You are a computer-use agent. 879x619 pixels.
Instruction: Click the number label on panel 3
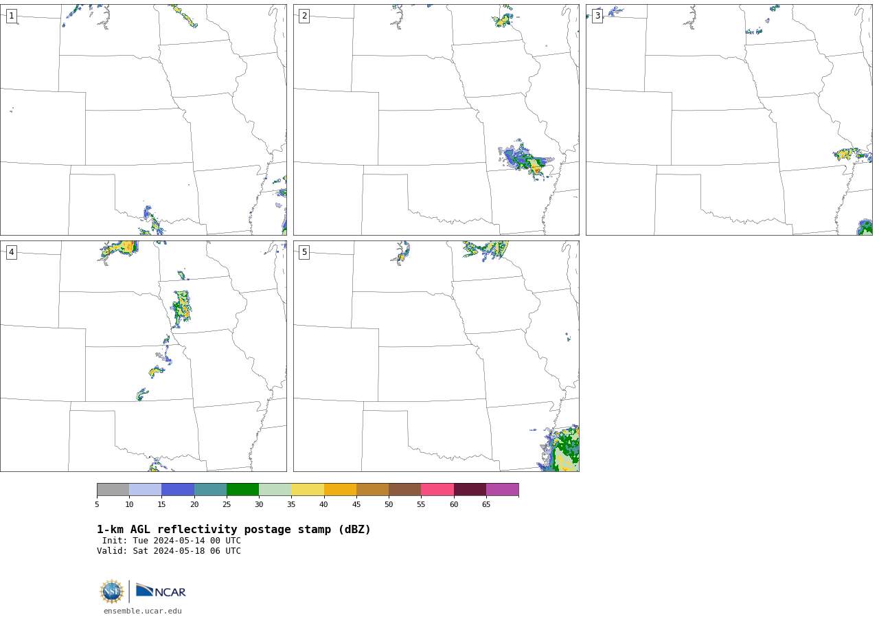click(597, 16)
